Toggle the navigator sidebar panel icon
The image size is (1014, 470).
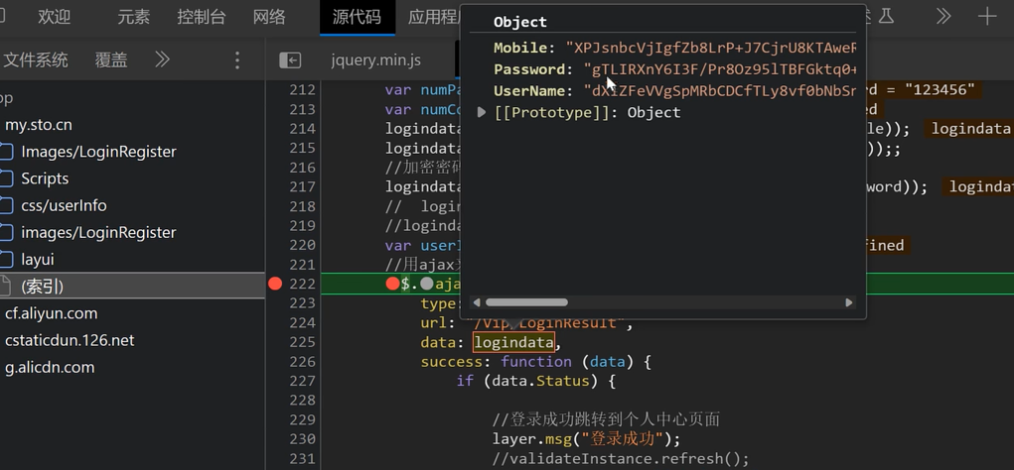290,60
